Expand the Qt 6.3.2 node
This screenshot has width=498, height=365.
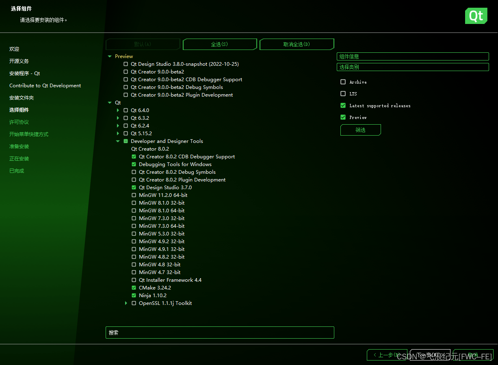click(x=118, y=118)
